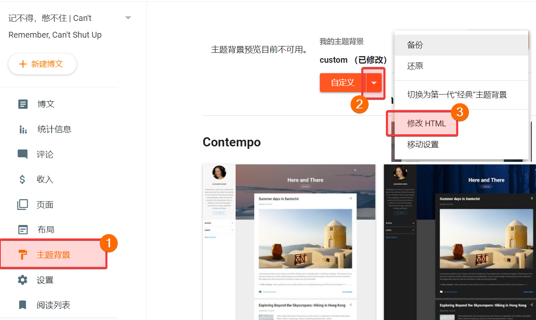Viewport: 536px width, 320px height.
Task: Click the 设置 (Settings) gear icon
Action: pyautogui.click(x=23, y=279)
